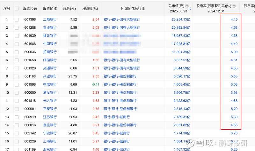
Task: Toggle sort arrows on 总市值 column
Action: pos(190,9)
